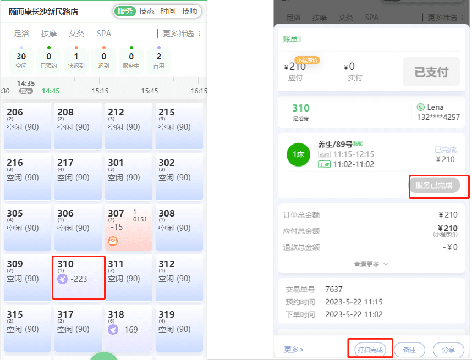472x360 pixels.
Task: Filter by 空闲 status count 30
Action: point(21,60)
